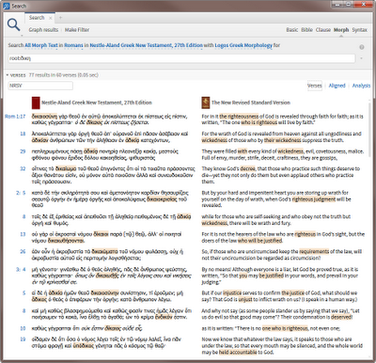This screenshot has height=363, width=376.
Task: Change the Romans range link
Action: tap(73, 45)
